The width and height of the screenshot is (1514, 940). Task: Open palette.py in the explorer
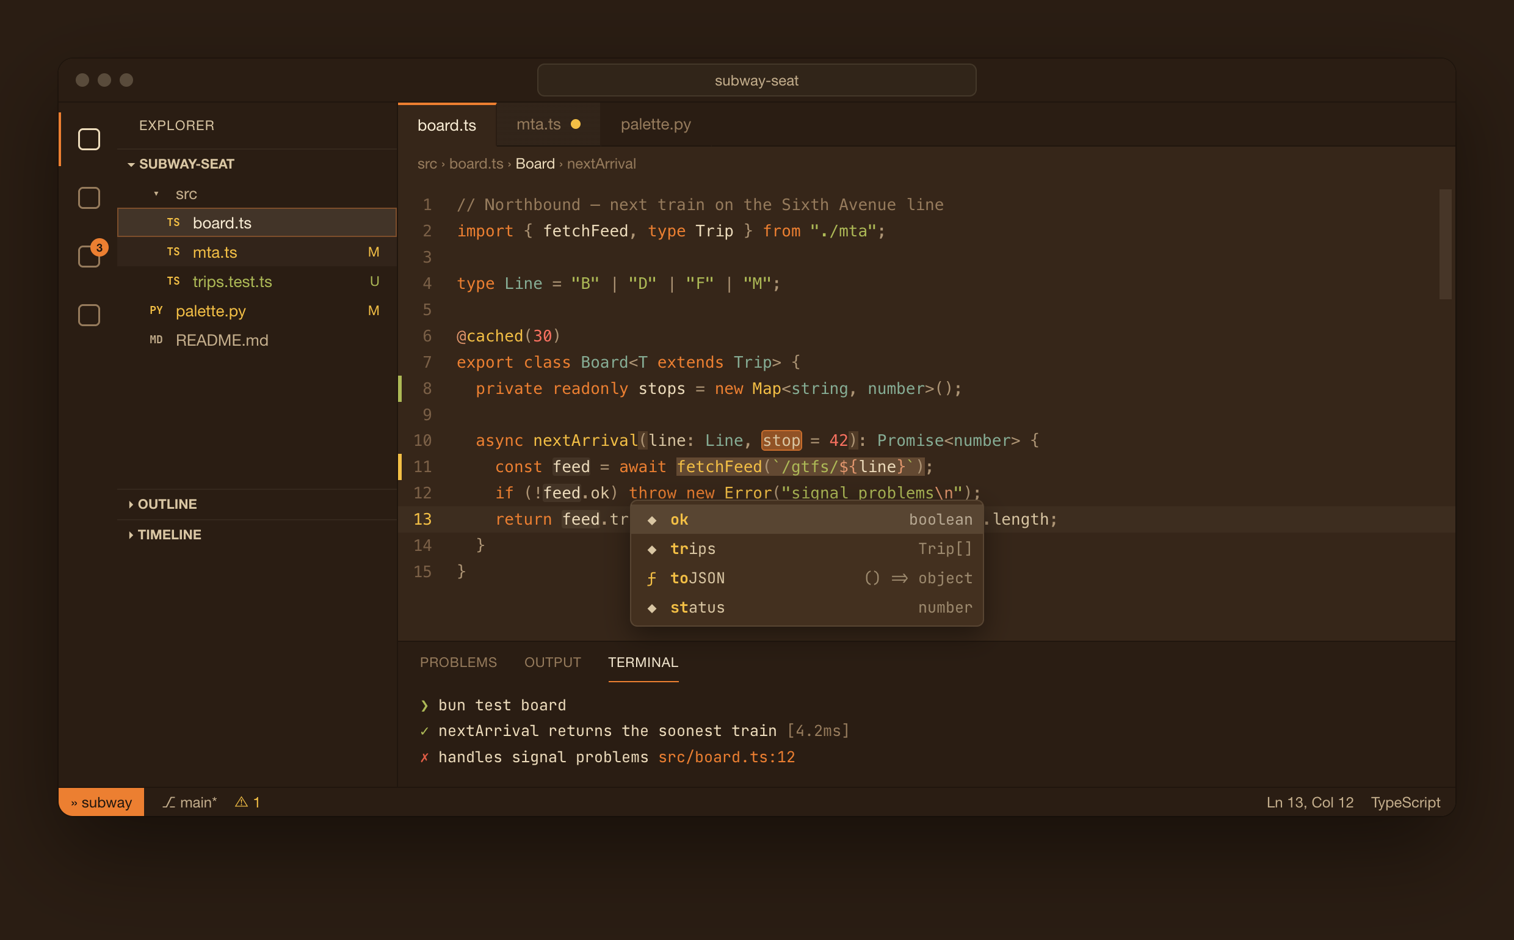click(256, 310)
